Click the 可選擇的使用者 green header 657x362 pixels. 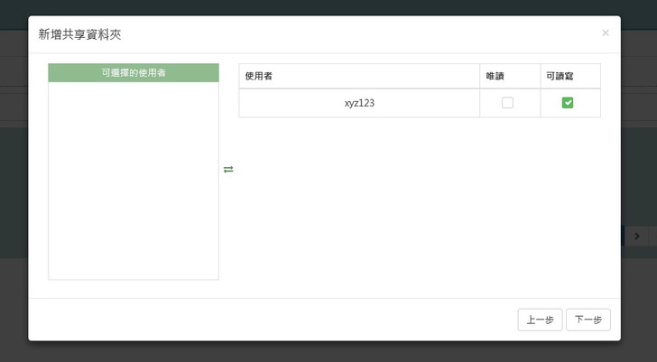134,72
